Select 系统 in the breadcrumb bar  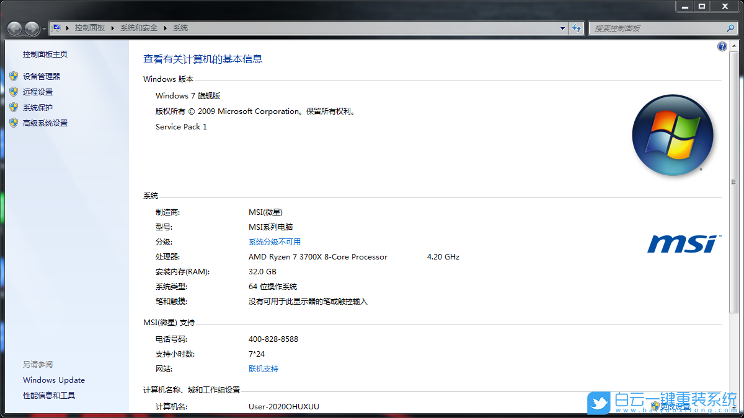click(180, 28)
